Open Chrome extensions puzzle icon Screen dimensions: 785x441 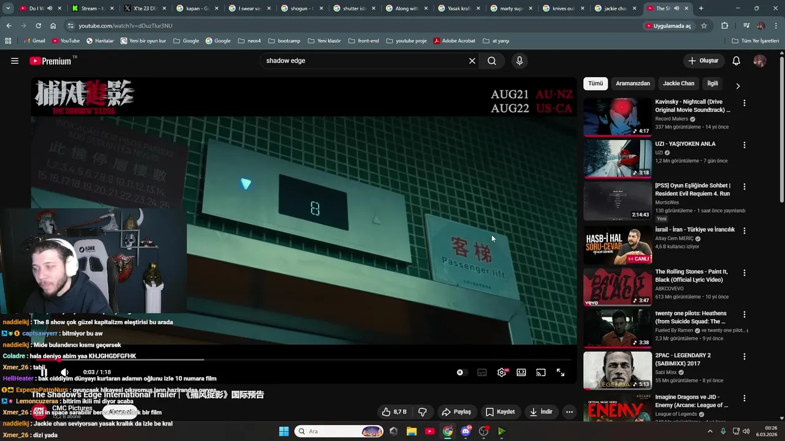click(x=725, y=26)
